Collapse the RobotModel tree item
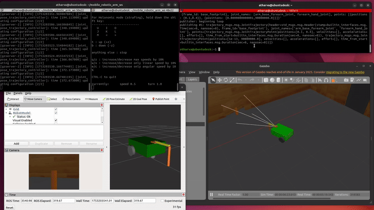This screenshot has width=374, height=210. click(x=6, y=113)
